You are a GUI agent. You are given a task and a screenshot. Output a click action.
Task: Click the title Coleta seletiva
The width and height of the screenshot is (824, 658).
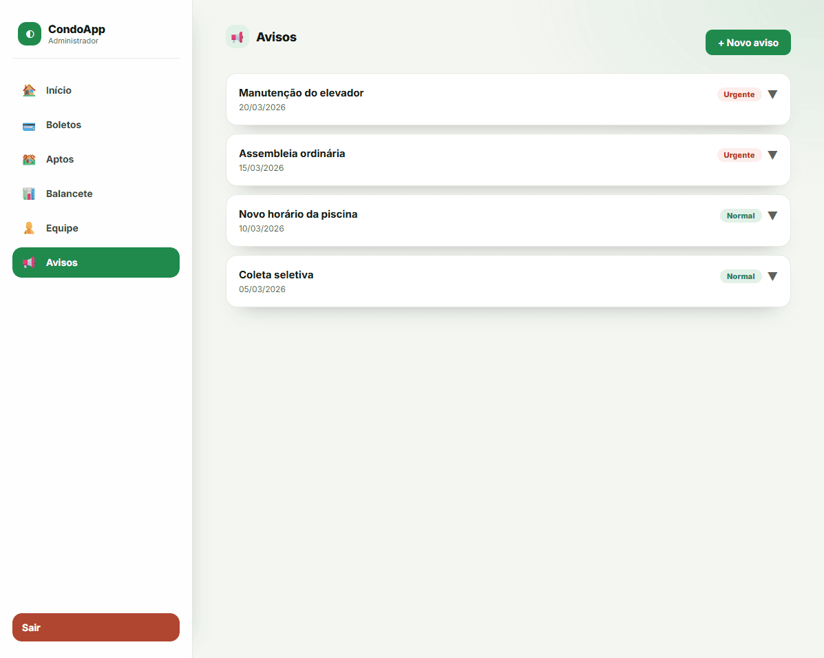click(276, 274)
